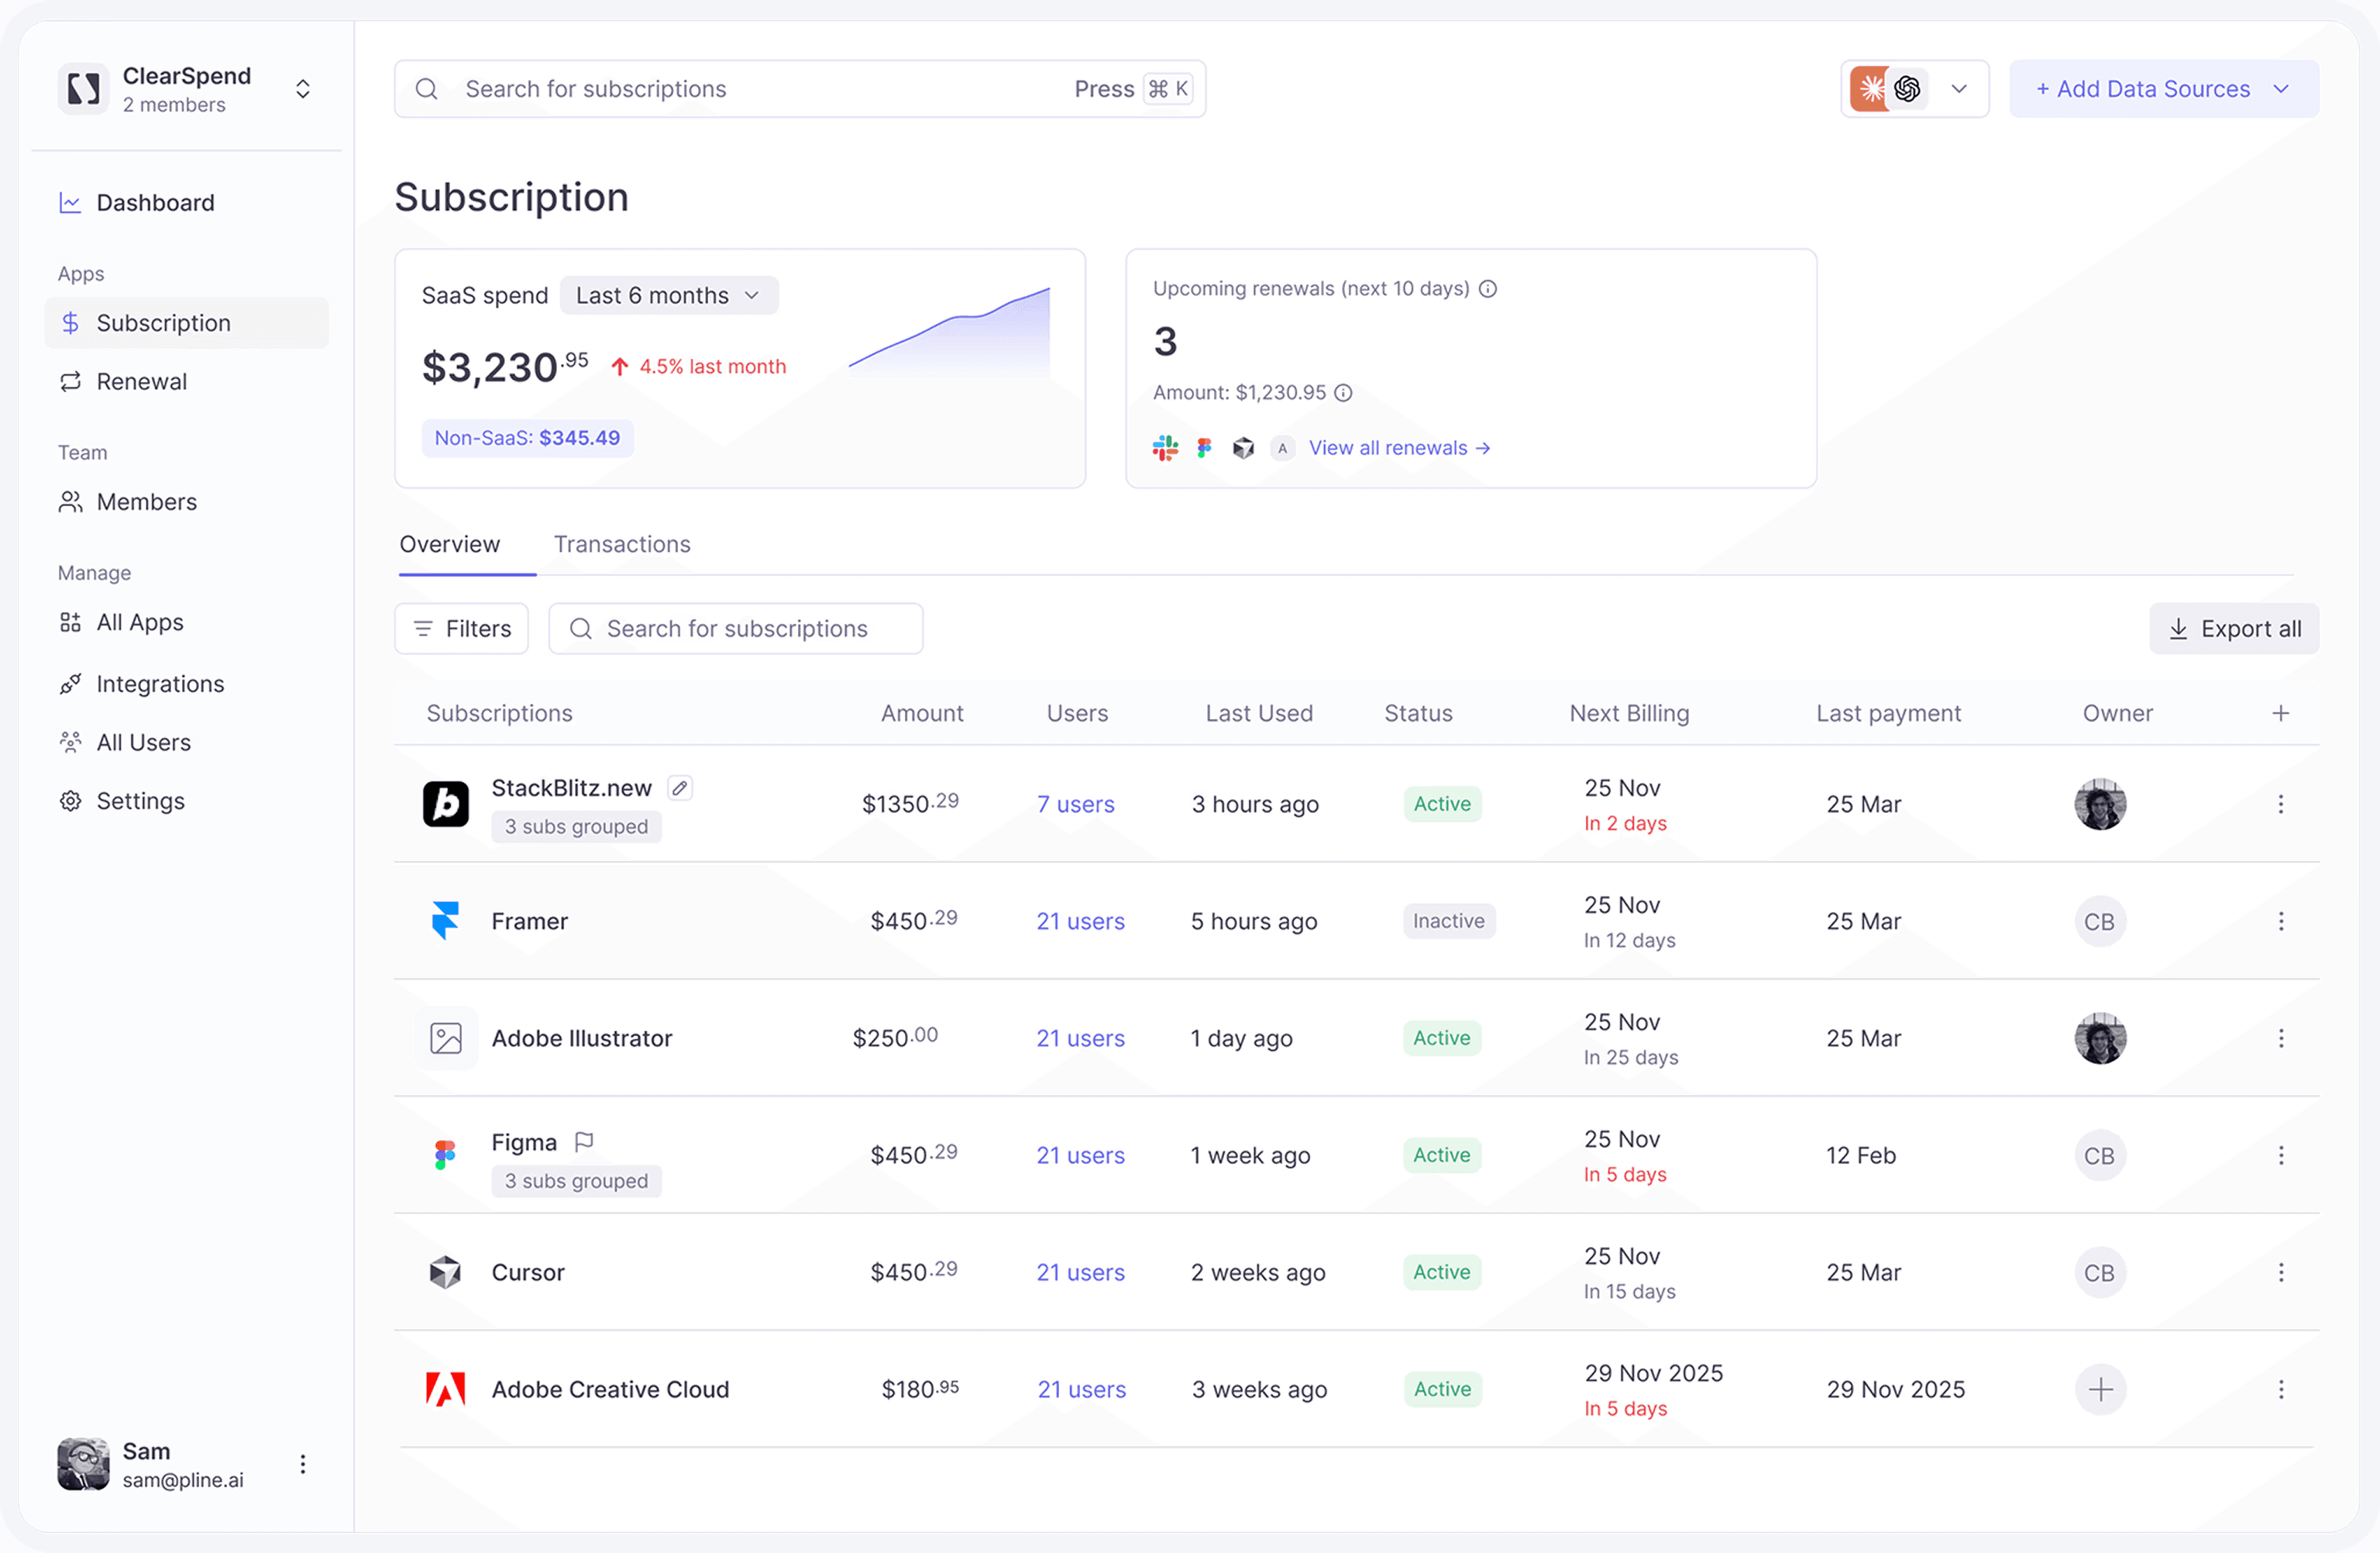Open the ClearSpend workspace switcher chevrons

coord(303,89)
